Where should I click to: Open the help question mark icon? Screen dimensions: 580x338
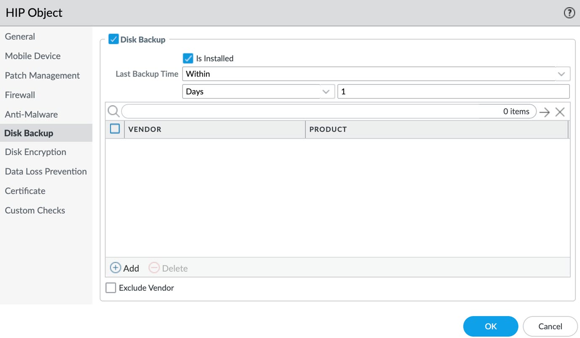[569, 13]
